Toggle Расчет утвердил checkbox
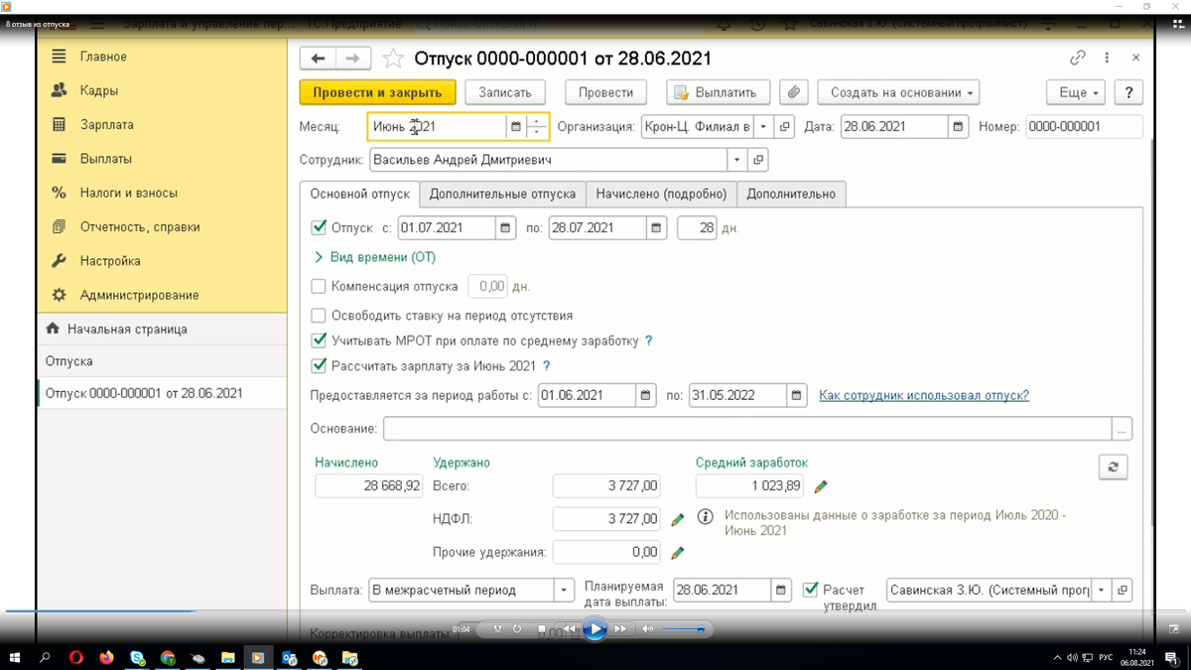1191x670 pixels. pos(810,590)
